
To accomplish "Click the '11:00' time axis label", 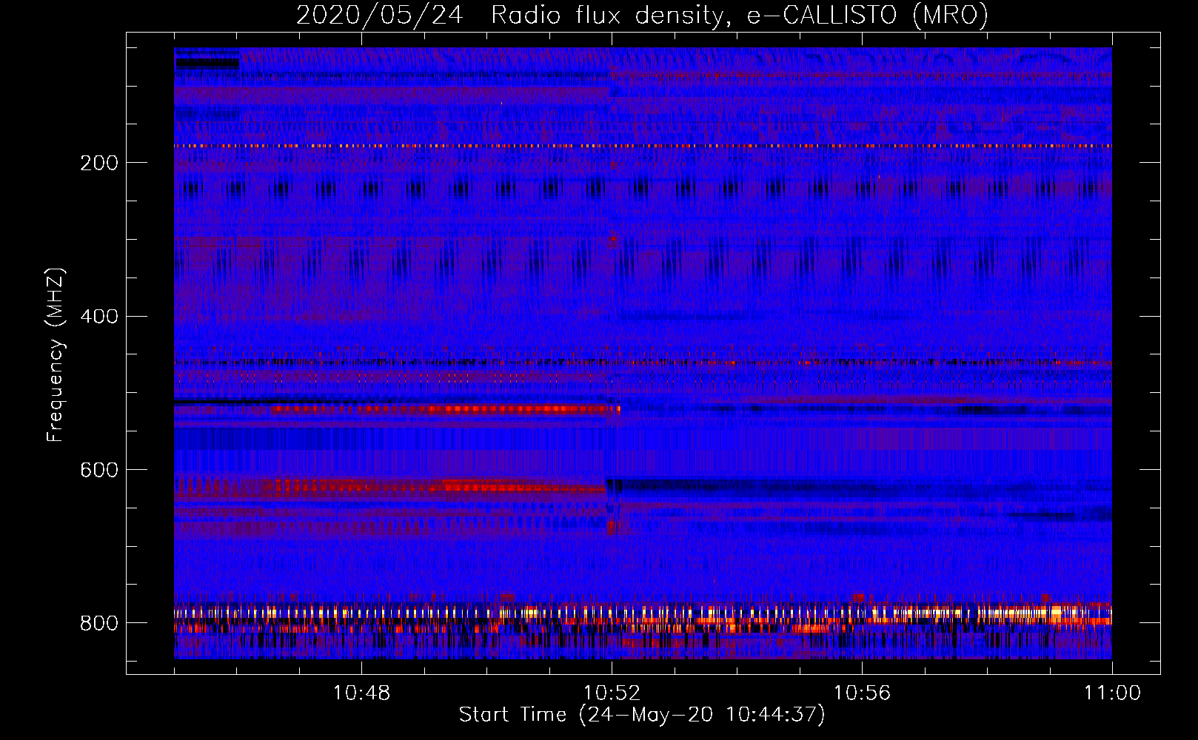I will click(1112, 693).
